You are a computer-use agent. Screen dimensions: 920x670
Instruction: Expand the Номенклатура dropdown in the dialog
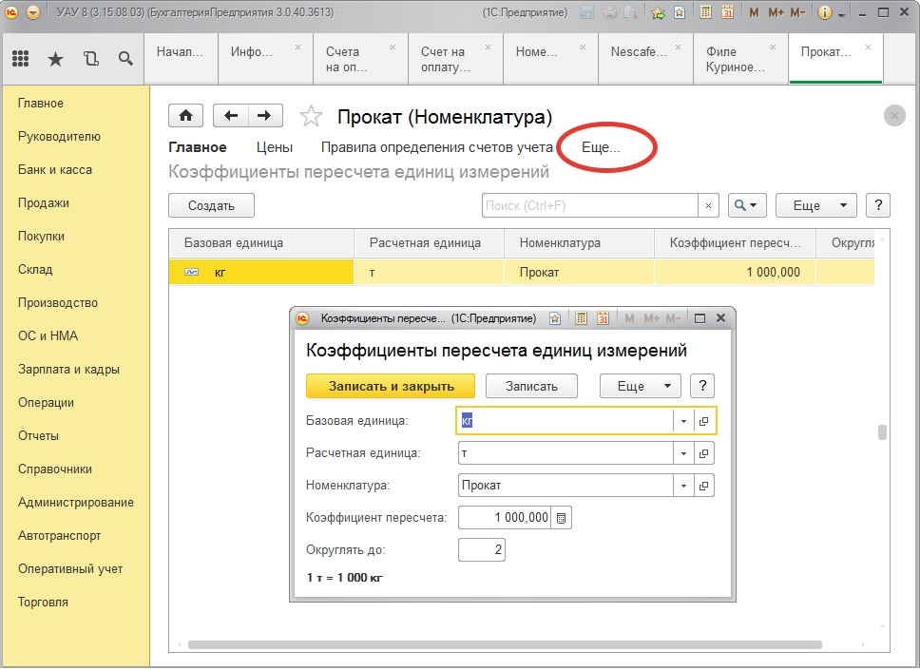tap(683, 486)
